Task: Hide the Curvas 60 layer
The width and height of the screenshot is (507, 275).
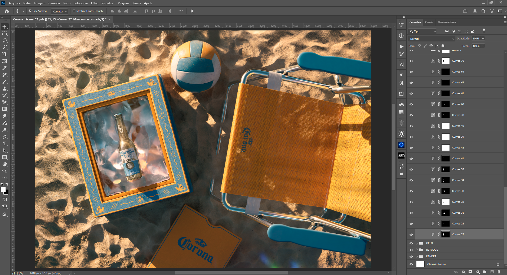Action: click(x=411, y=104)
